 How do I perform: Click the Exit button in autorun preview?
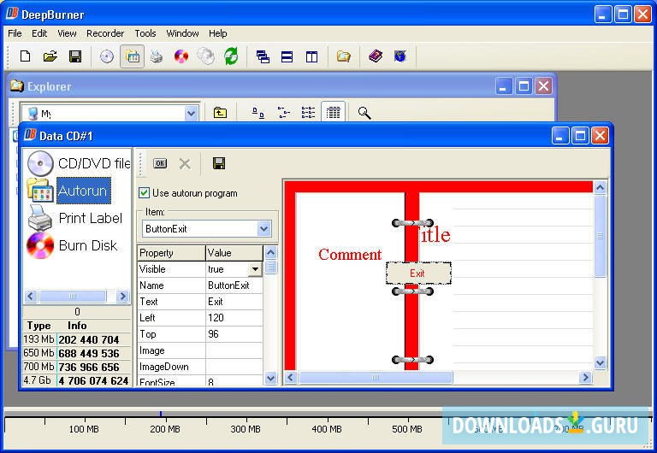coord(418,274)
